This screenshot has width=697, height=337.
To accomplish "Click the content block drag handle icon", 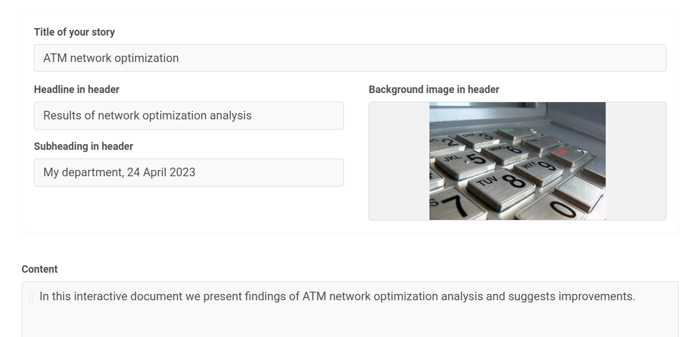I will 31,297.
